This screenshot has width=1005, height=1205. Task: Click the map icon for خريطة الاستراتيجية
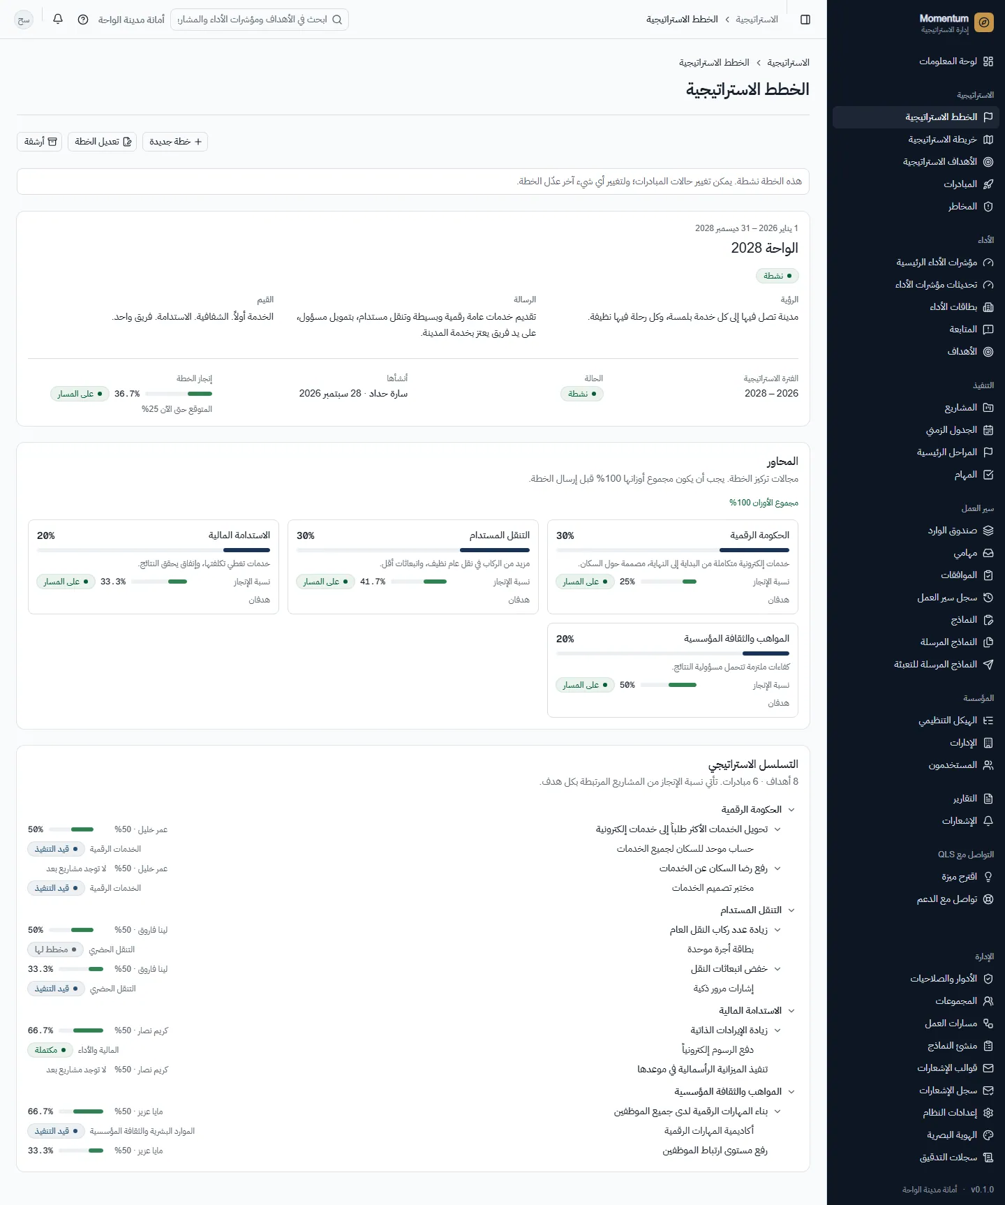[988, 140]
